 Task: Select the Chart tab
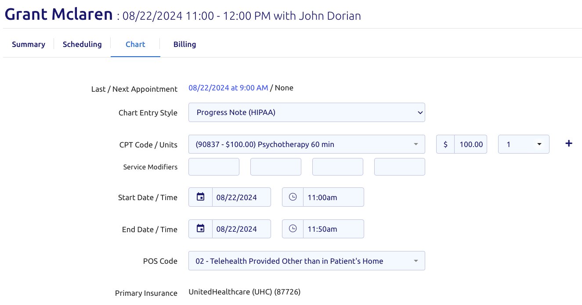(135, 44)
